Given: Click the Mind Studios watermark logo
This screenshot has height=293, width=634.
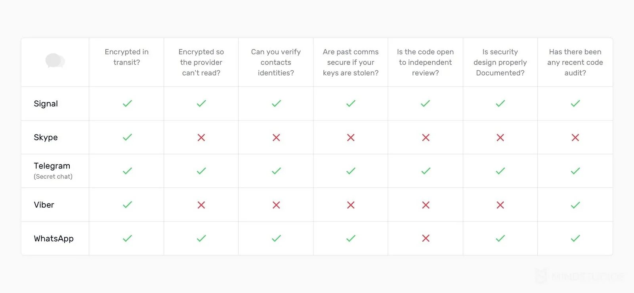Looking at the screenshot, I should [579, 276].
